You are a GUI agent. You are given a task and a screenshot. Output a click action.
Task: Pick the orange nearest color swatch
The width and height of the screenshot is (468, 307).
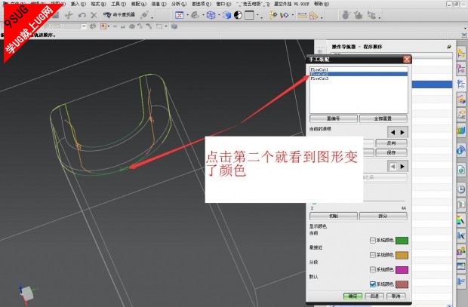(402, 255)
